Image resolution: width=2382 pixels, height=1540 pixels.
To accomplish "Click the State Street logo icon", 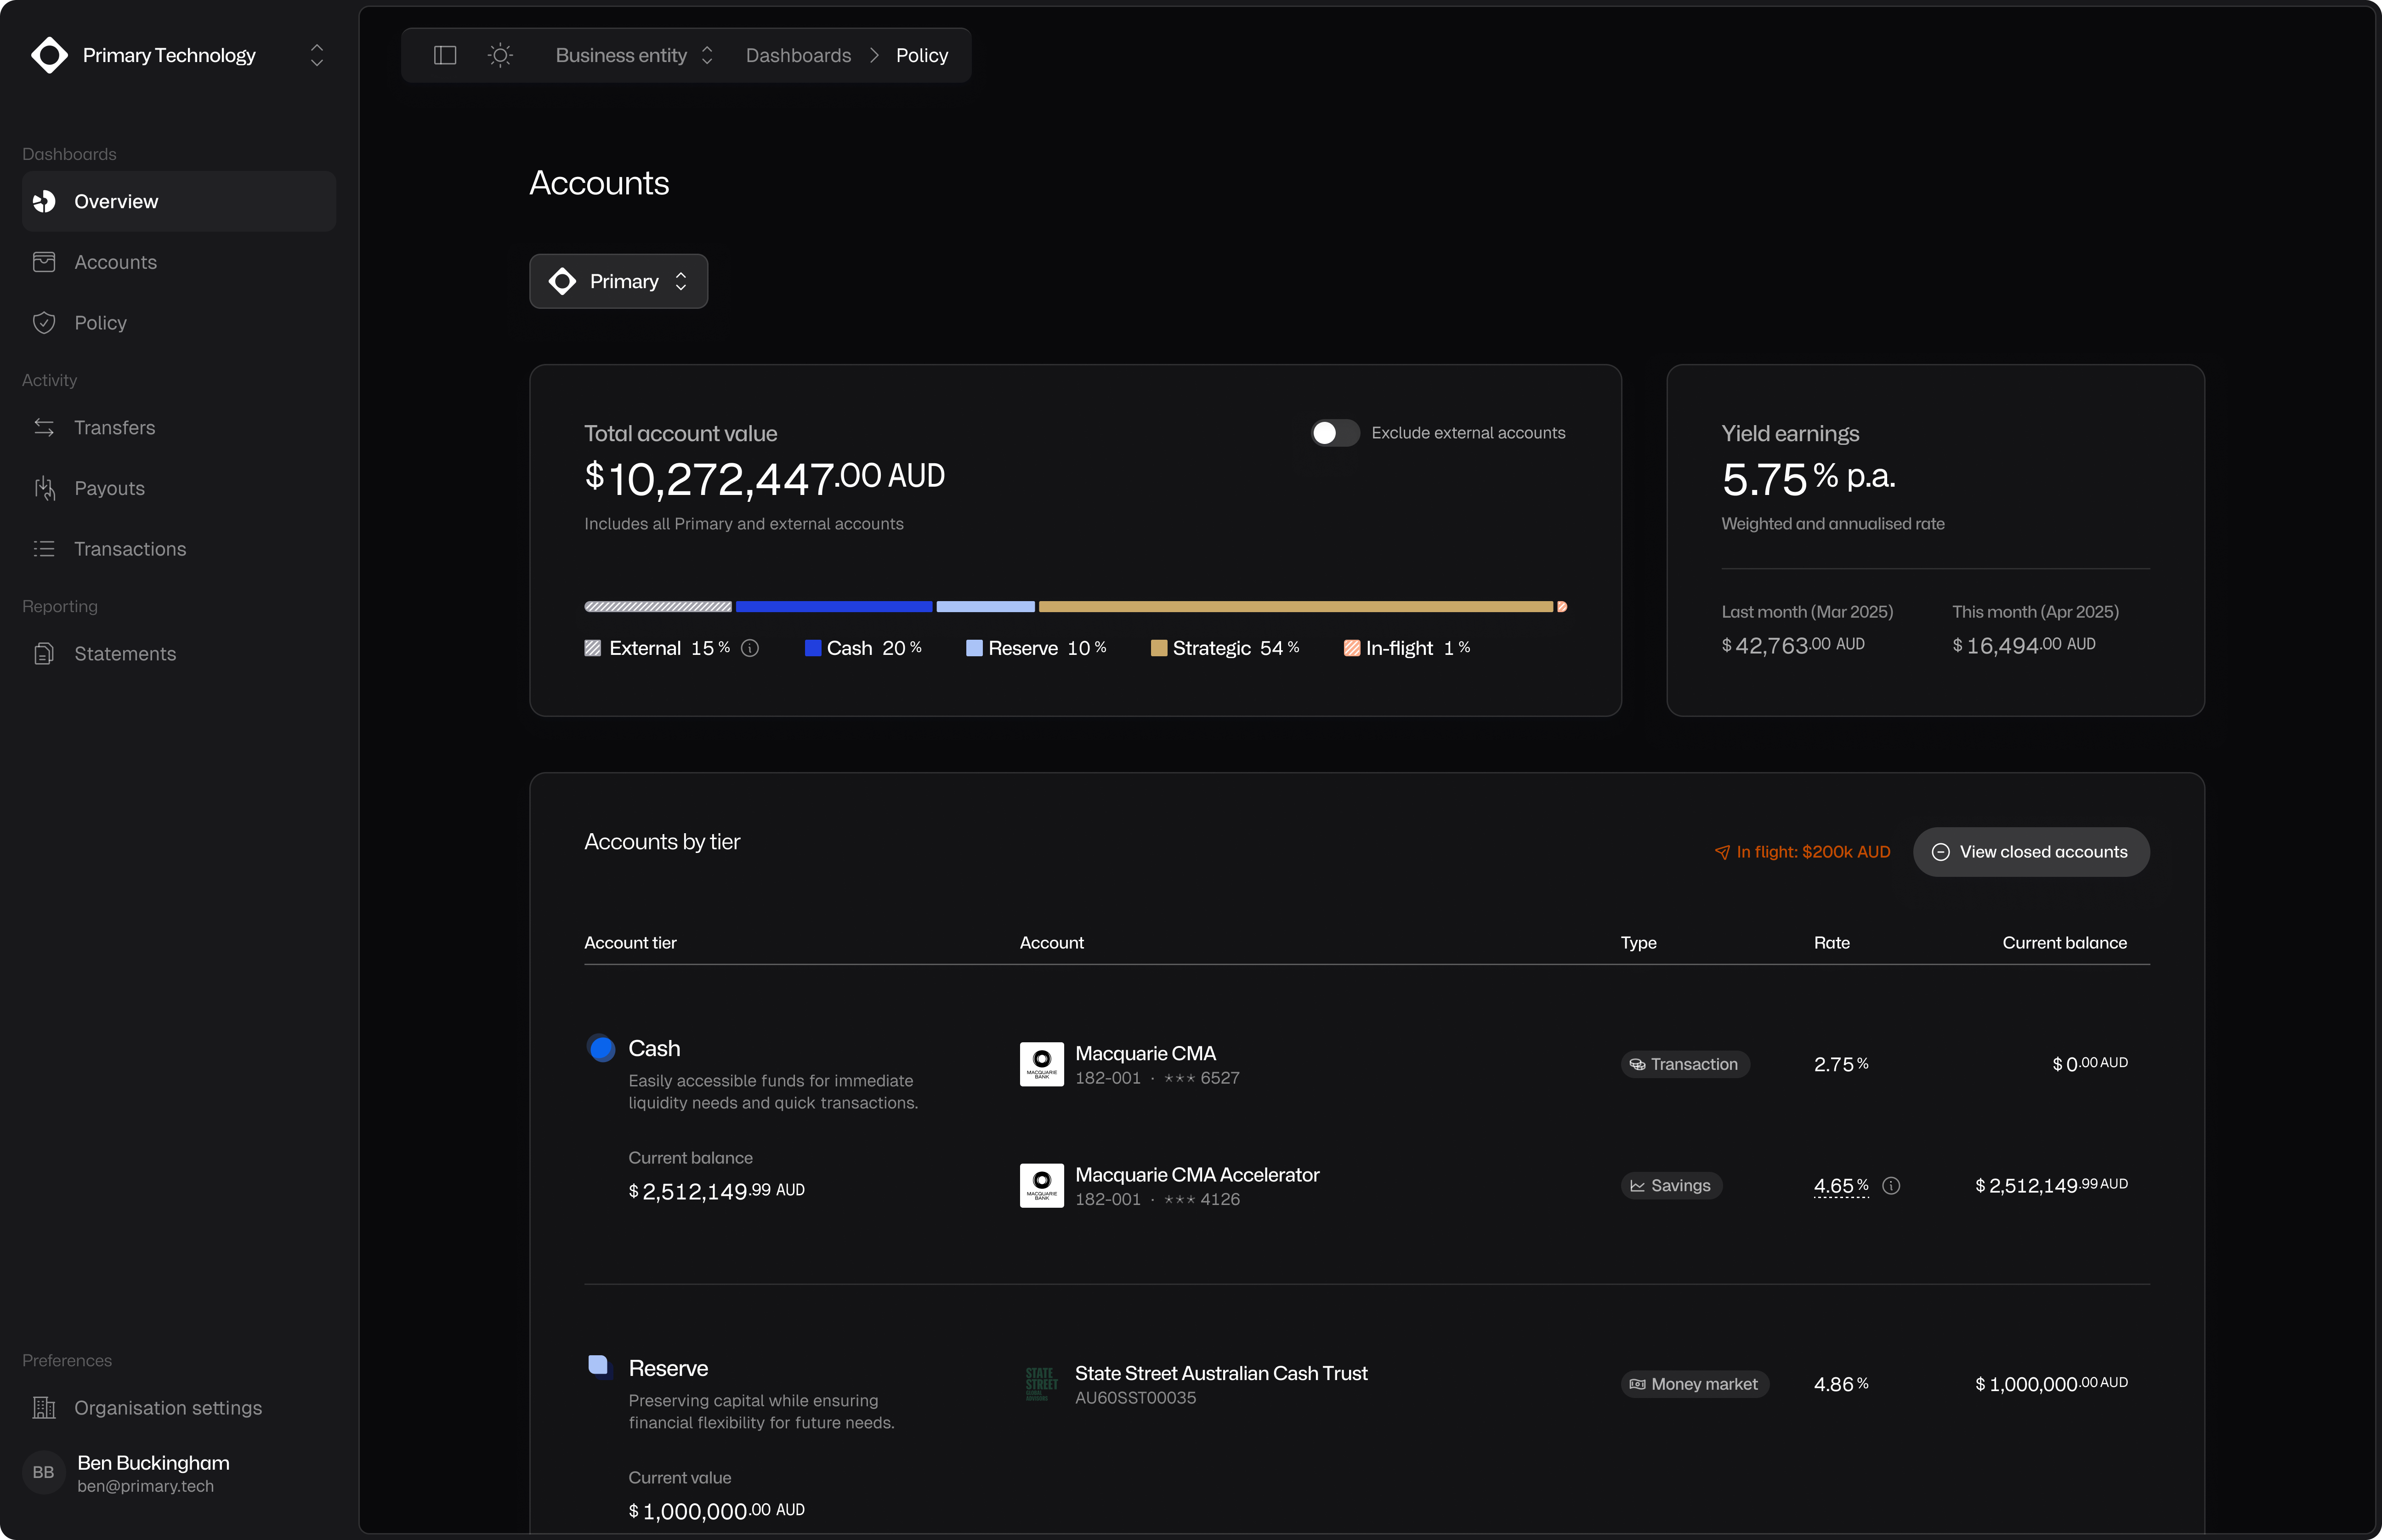I will [1042, 1384].
